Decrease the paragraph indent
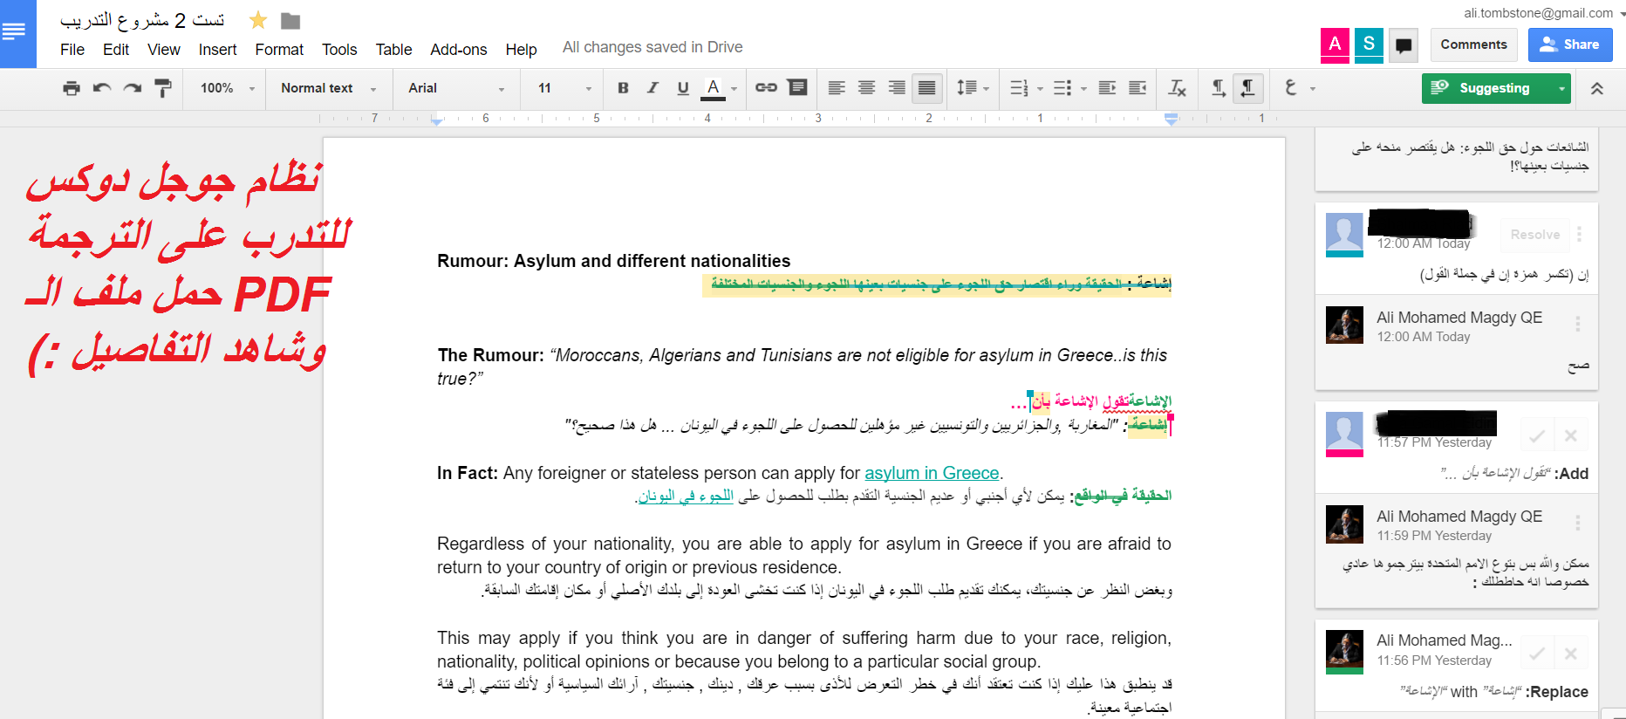The image size is (1626, 719). pyautogui.click(x=1107, y=88)
